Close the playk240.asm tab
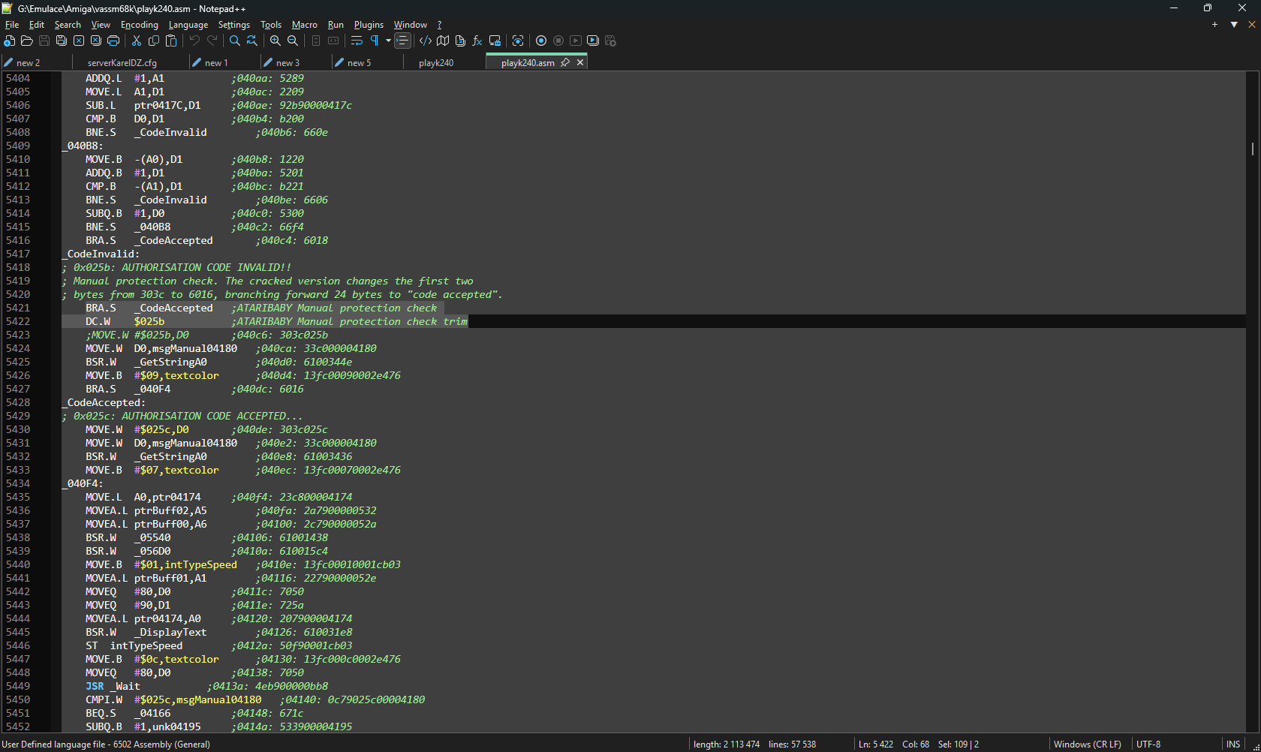 click(580, 62)
